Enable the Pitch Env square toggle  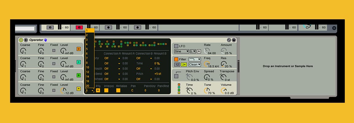coord(176,76)
